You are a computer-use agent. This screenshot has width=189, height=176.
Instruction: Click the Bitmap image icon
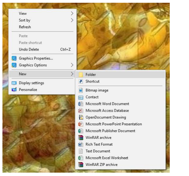(81, 90)
